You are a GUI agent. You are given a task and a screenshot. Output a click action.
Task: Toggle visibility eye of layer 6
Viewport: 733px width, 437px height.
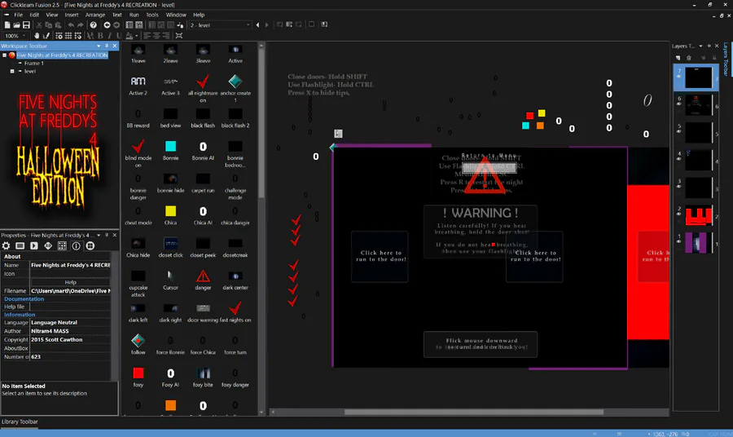coord(678,104)
